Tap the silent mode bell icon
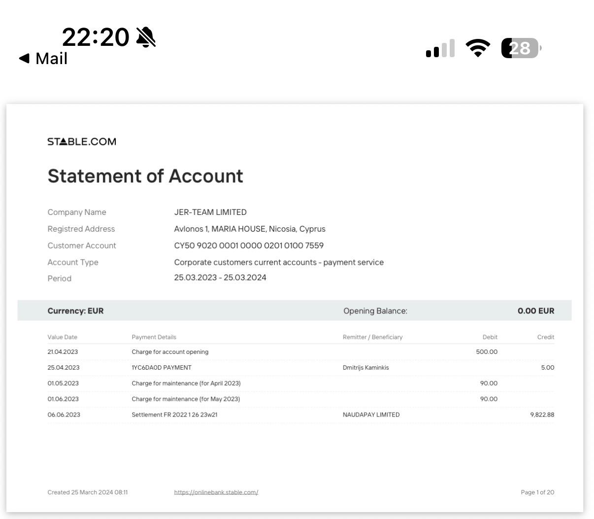The height and width of the screenshot is (519, 594). coord(146,37)
